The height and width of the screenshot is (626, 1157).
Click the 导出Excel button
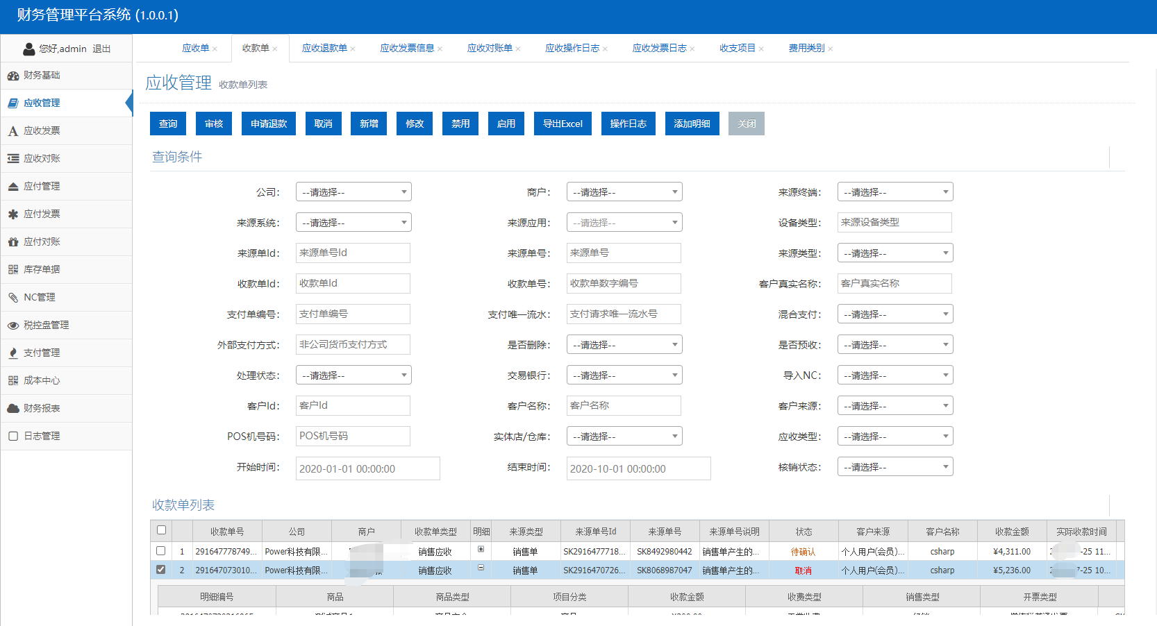563,124
